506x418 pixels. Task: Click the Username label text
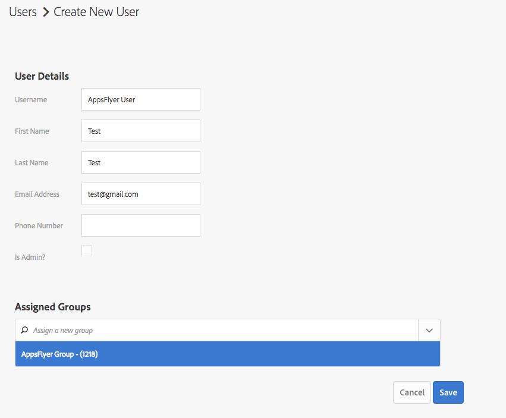(x=31, y=100)
